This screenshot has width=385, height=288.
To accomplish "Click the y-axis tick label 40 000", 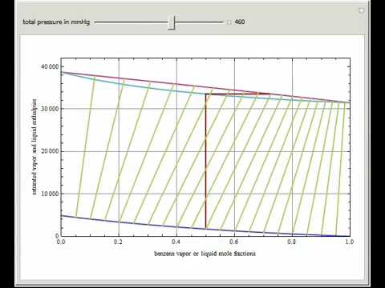I will coord(50,66).
